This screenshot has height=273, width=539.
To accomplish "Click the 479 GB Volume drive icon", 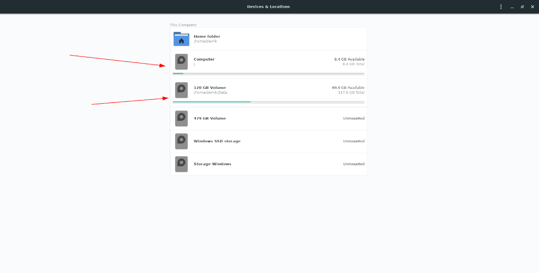I will coord(181,119).
